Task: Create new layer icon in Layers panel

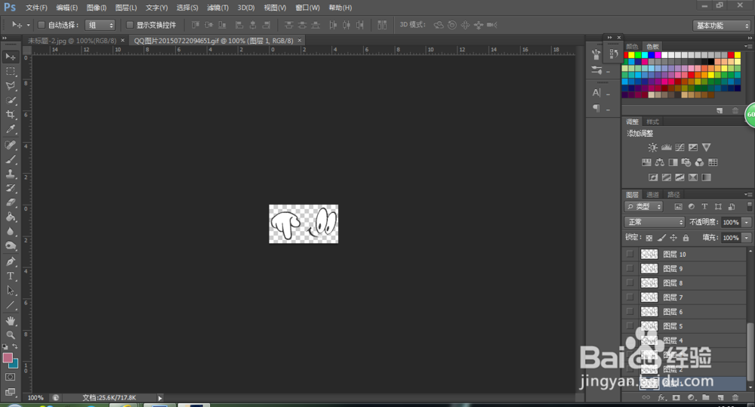Action: pyautogui.click(x=720, y=398)
